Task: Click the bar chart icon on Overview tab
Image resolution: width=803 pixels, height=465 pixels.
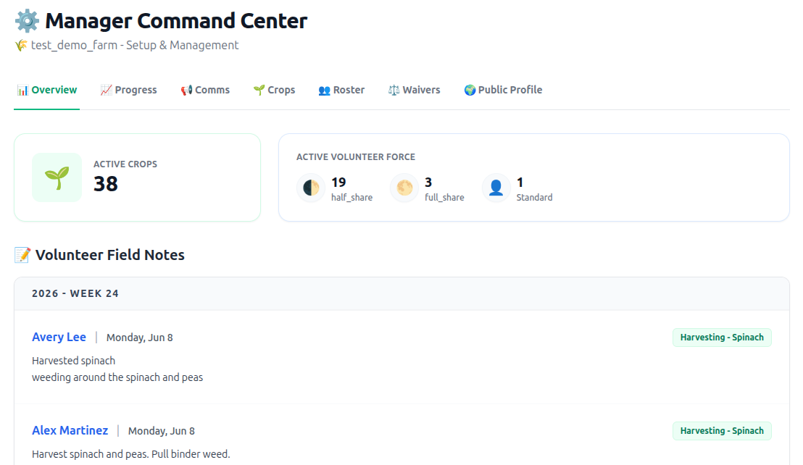Action: (x=22, y=91)
